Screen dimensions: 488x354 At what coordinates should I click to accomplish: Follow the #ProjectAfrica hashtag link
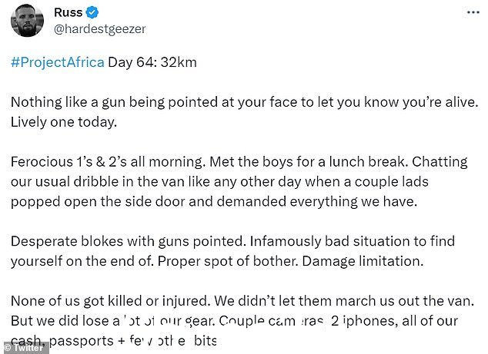58,62
